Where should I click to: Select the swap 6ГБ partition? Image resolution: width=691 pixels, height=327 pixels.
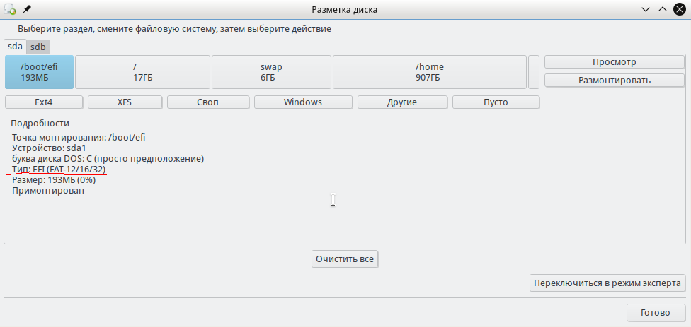click(271, 72)
